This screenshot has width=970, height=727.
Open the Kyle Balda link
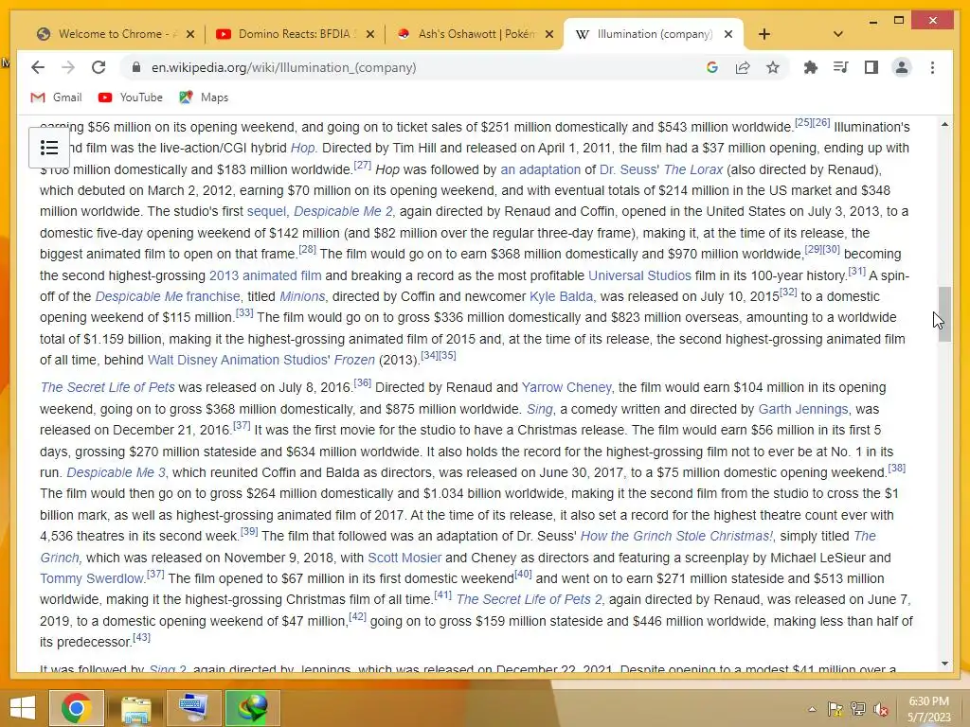click(561, 296)
